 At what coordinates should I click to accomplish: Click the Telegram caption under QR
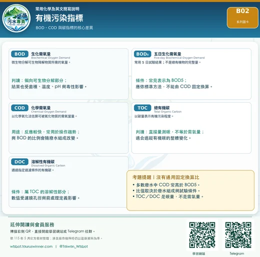click(x=237, y=253)
